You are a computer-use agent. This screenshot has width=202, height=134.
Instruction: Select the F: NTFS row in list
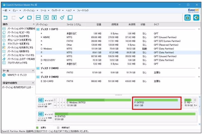118,53
